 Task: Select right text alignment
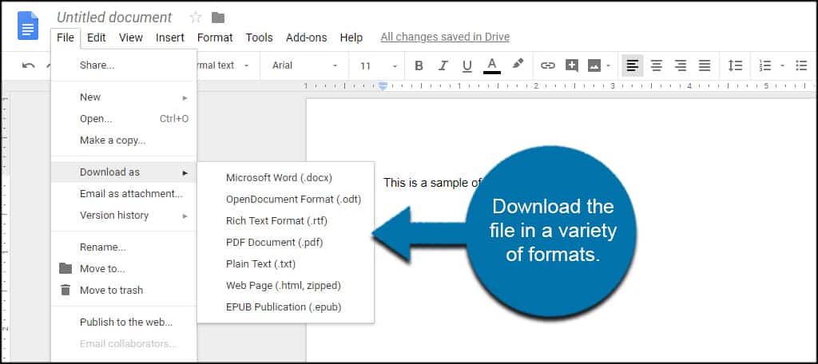[x=681, y=65]
